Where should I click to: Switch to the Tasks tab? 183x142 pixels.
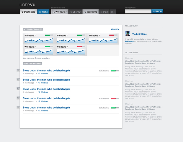[43, 12]
